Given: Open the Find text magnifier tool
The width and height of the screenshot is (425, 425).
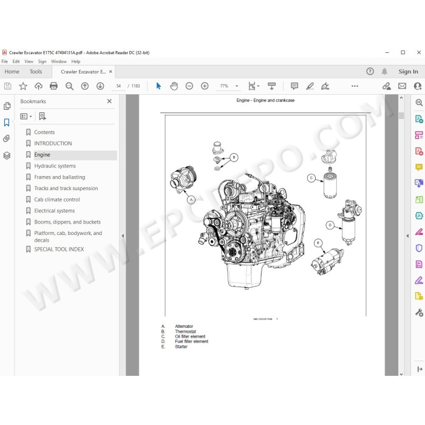Looking at the screenshot, I should point(69,86).
